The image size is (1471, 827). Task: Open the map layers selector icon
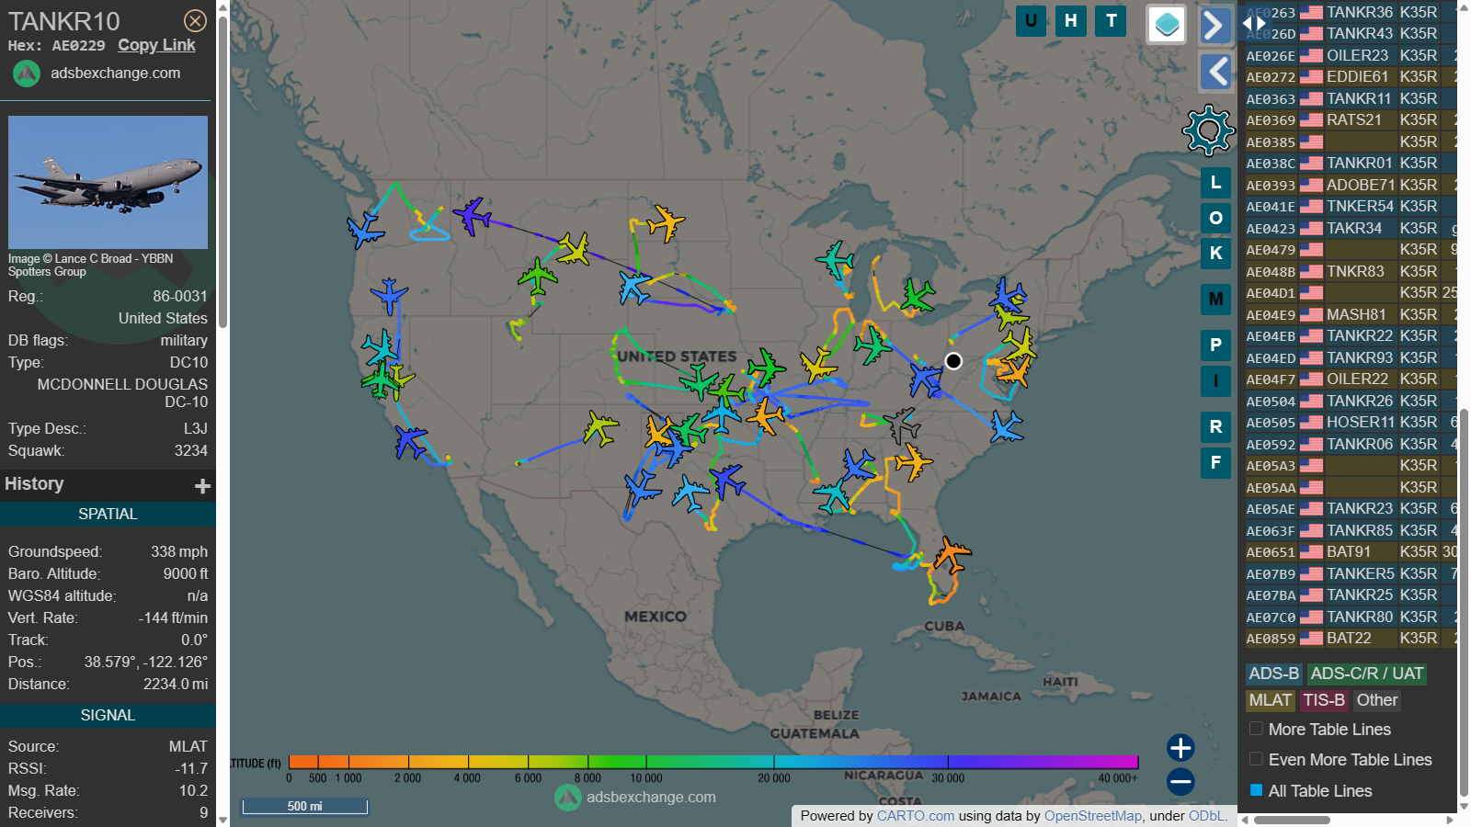pos(1167,24)
